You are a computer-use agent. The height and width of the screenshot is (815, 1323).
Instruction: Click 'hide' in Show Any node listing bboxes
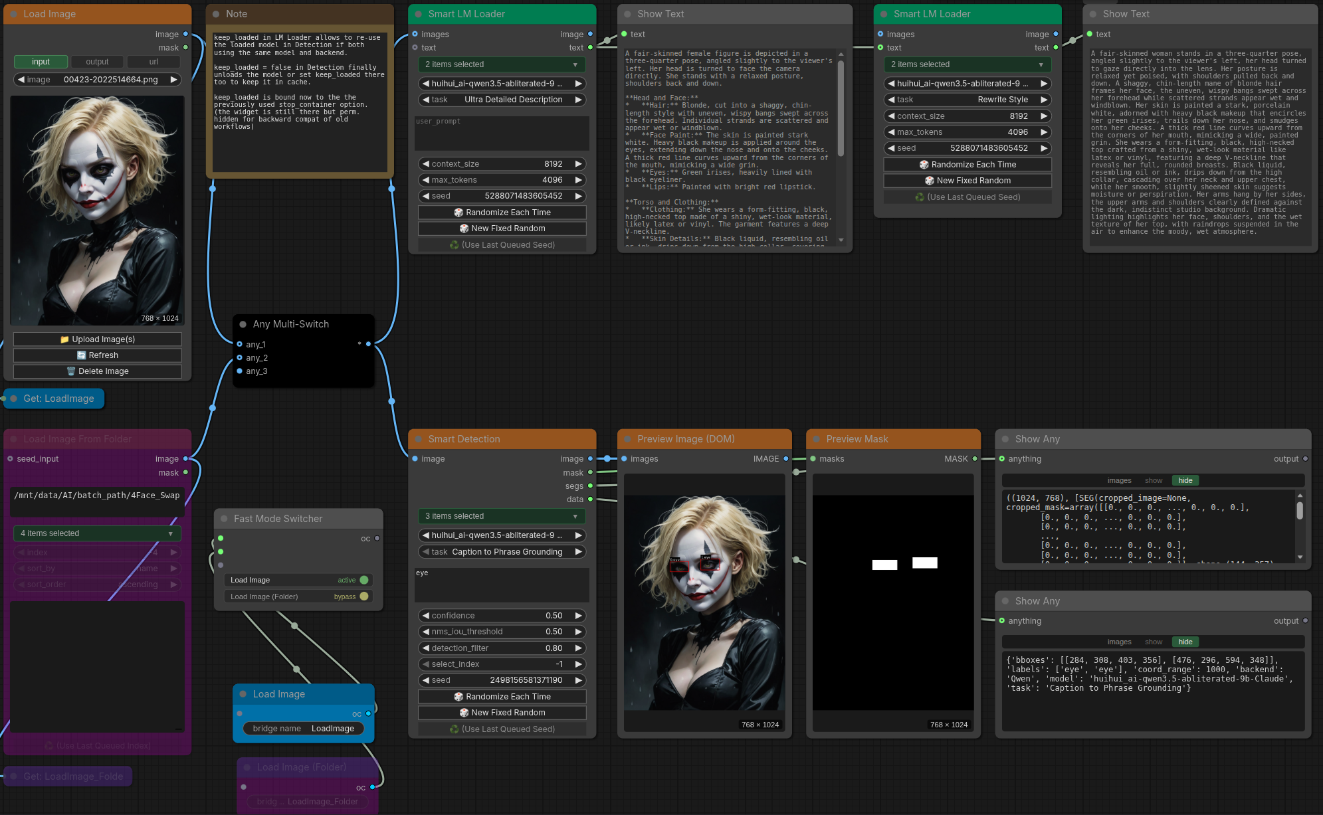pyautogui.click(x=1185, y=642)
